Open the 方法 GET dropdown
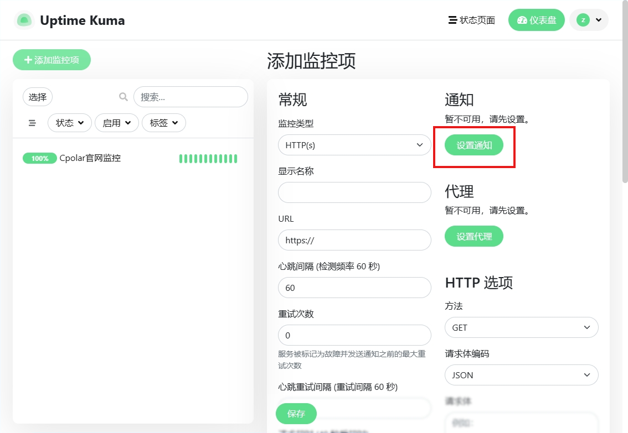 pos(521,327)
